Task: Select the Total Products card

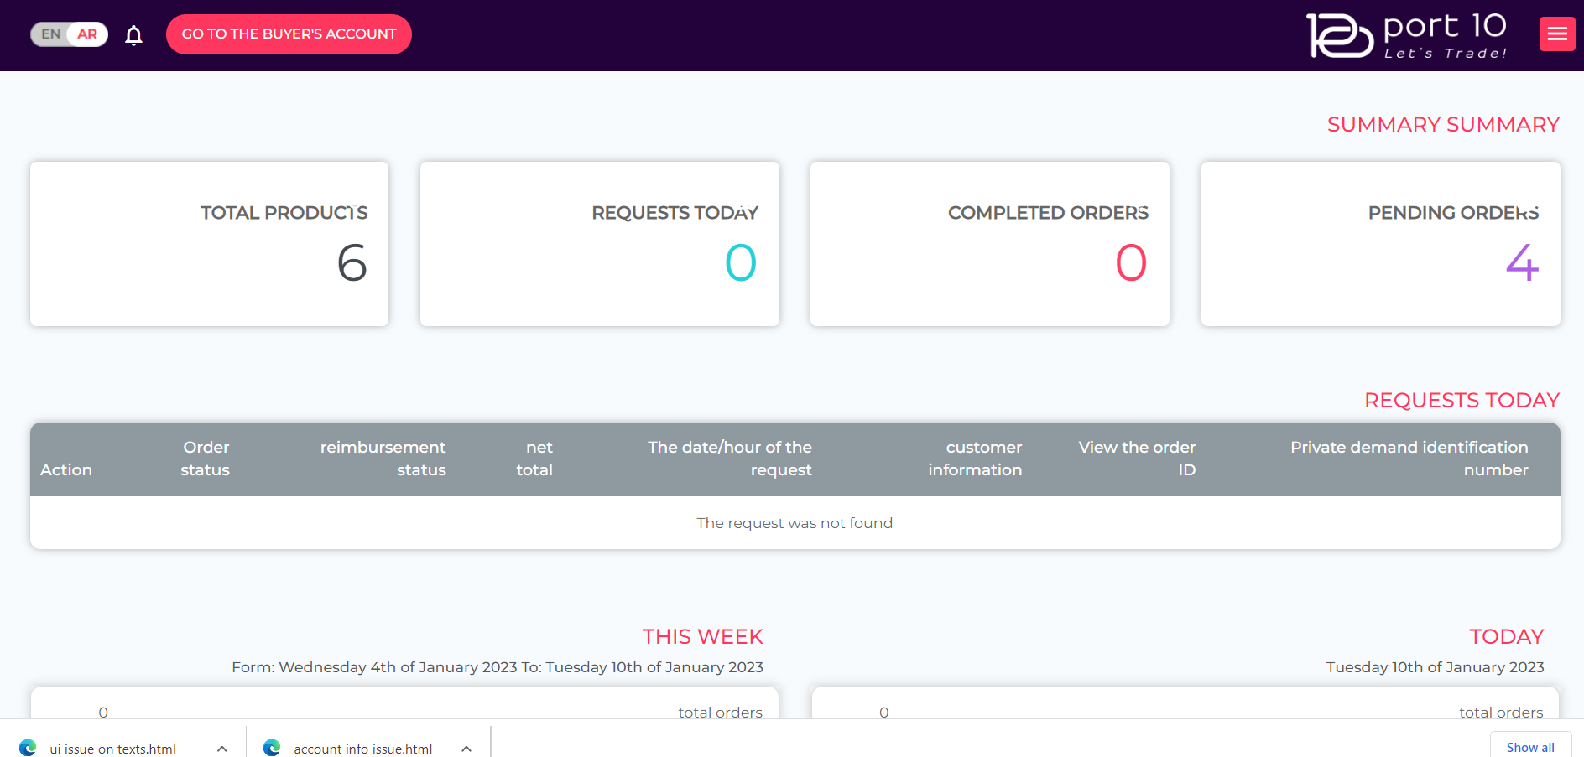Action: pyautogui.click(x=210, y=244)
